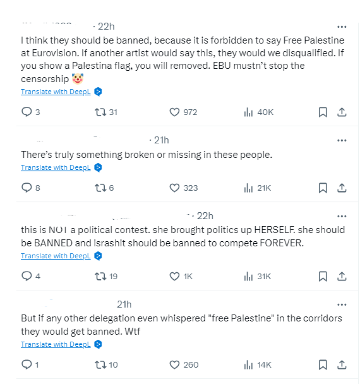Screen dimensions: 360x384
Task: Share the tweet with 40K views
Action: pyautogui.click(x=342, y=112)
